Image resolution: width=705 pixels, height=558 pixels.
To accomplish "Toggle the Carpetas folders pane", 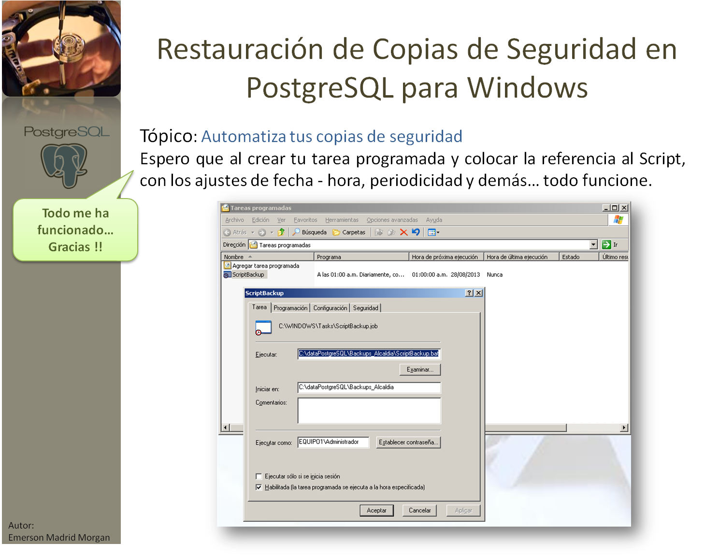I will [349, 232].
